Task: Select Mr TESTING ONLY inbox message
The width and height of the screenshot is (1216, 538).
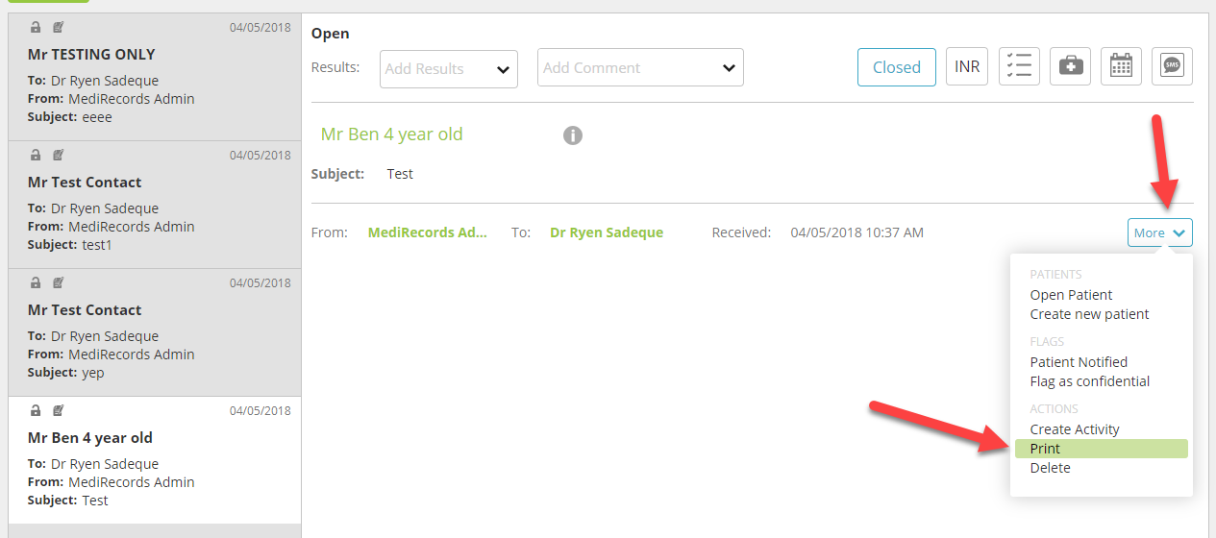Action: (x=155, y=77)
